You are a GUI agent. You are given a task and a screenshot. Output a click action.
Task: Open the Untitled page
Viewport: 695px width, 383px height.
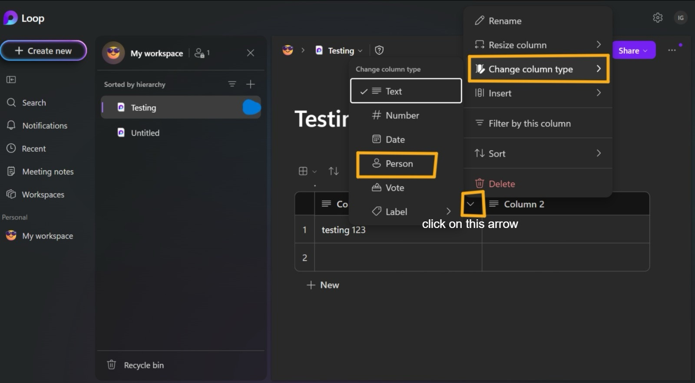click(181, 133)
